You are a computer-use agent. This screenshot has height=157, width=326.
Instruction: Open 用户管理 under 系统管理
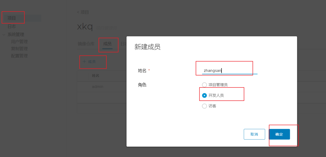coord(19,42)
